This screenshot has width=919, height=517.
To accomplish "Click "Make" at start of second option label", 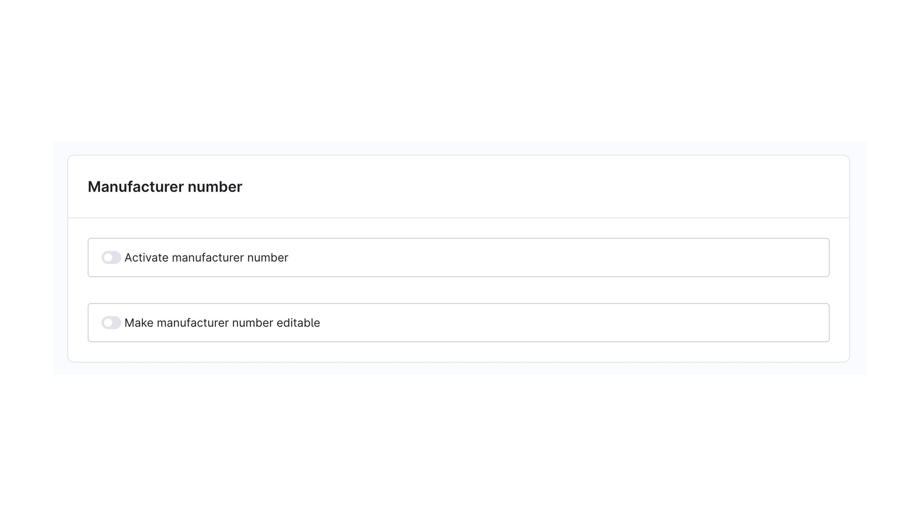I will click(139, 323).
